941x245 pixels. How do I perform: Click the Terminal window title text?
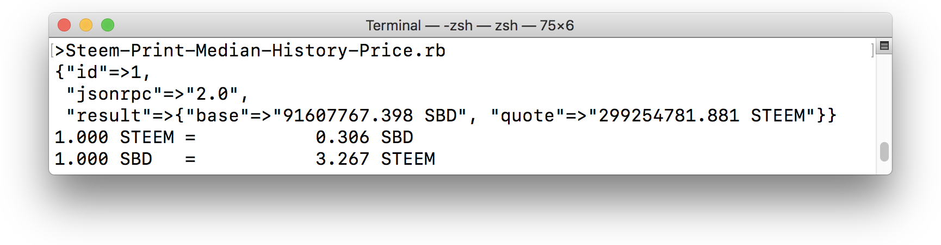(469, 25)
